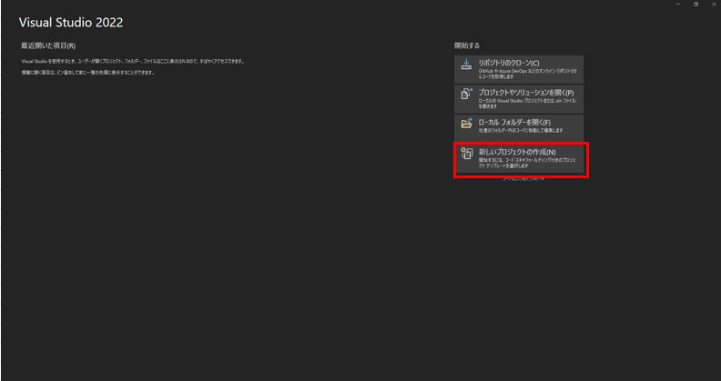Click the clone repository download icon
The width and height of the screenshot is (721, 381).
tap(466, 65)
